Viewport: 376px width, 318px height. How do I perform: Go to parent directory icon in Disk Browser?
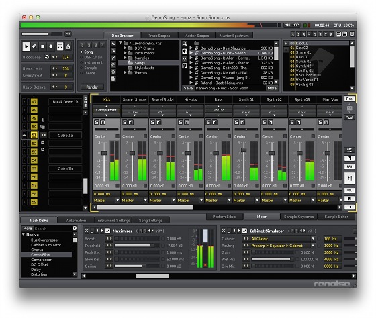(113, 44)
